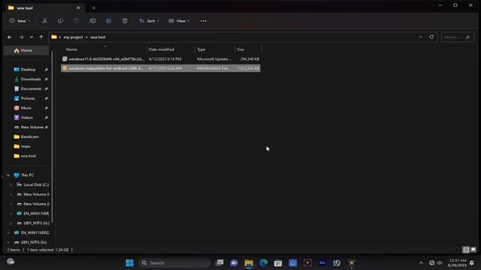
Task: Click the taskbar Search box
Action: (x=175, y=262)
